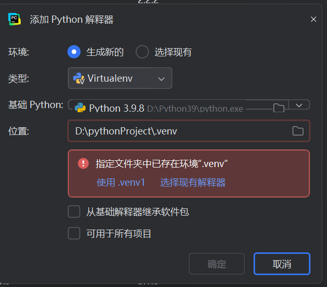Viewport: 327px width, 287px height.
Task: Click the 使用 .venv1 link
Action: (x=121, y=183)
